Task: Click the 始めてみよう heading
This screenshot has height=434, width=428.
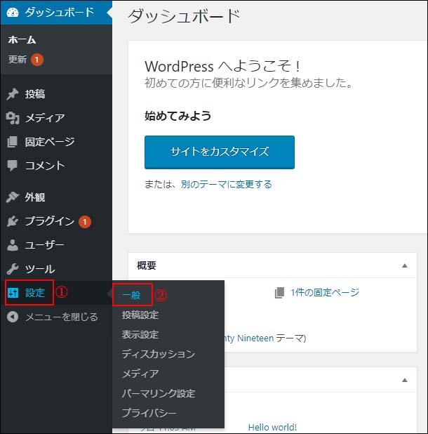Action: (x=178, y=116)
